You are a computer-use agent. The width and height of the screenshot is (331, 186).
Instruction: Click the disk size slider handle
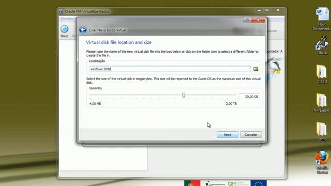coord(184,95)
